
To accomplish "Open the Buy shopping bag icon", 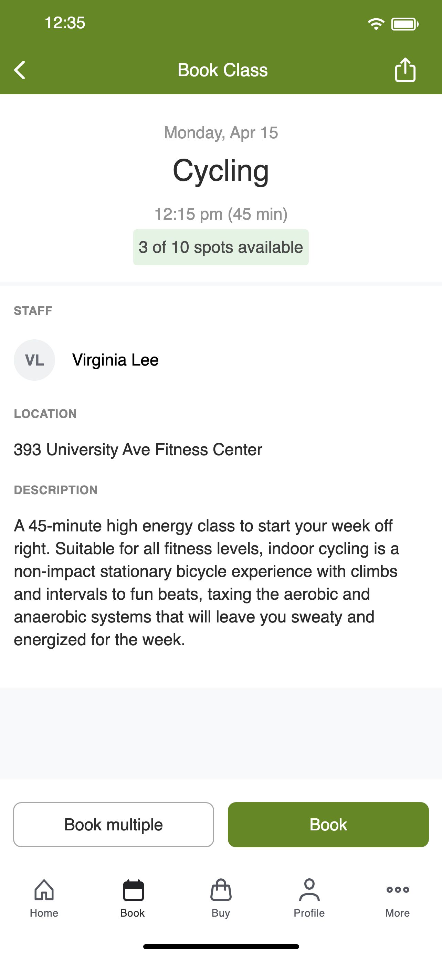I will tap(221, 890).
